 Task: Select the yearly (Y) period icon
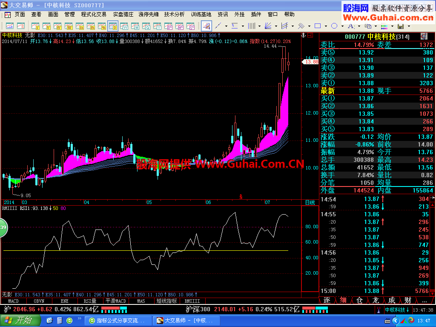158,26
